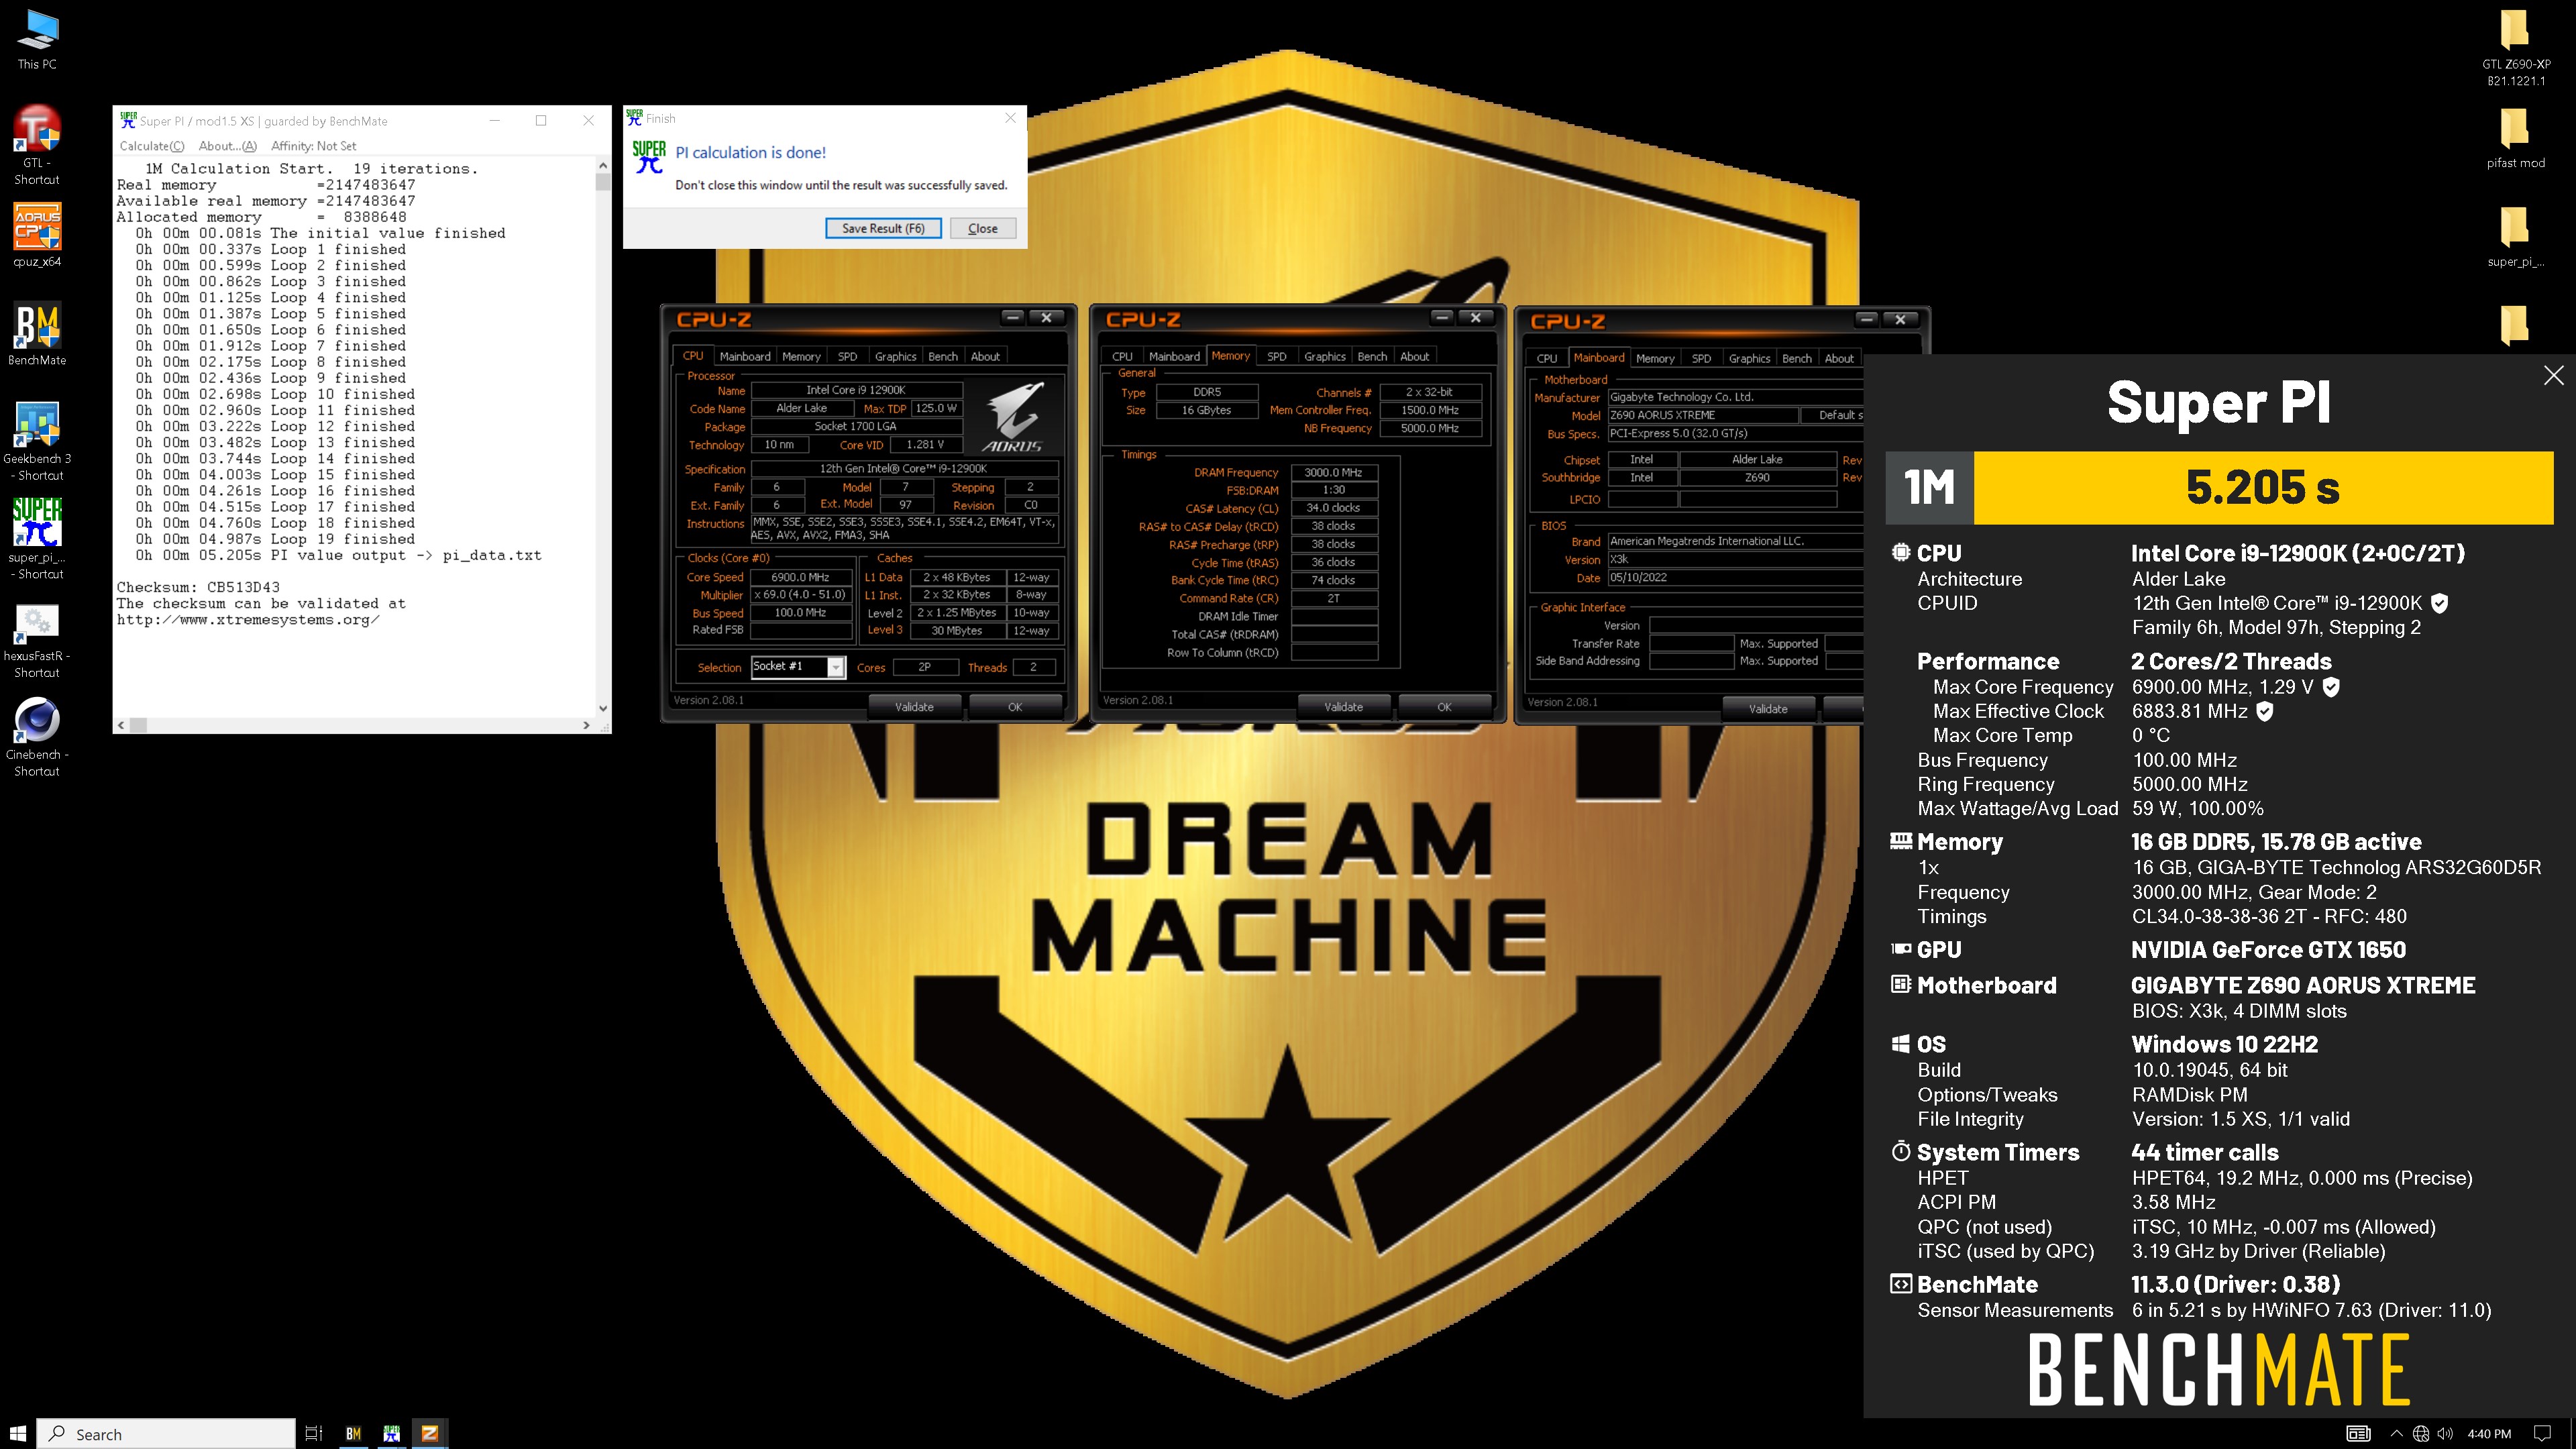2576x1449 pixels.
Task: Minimize the first CPU-Z window
Action: coord(1013,318)
